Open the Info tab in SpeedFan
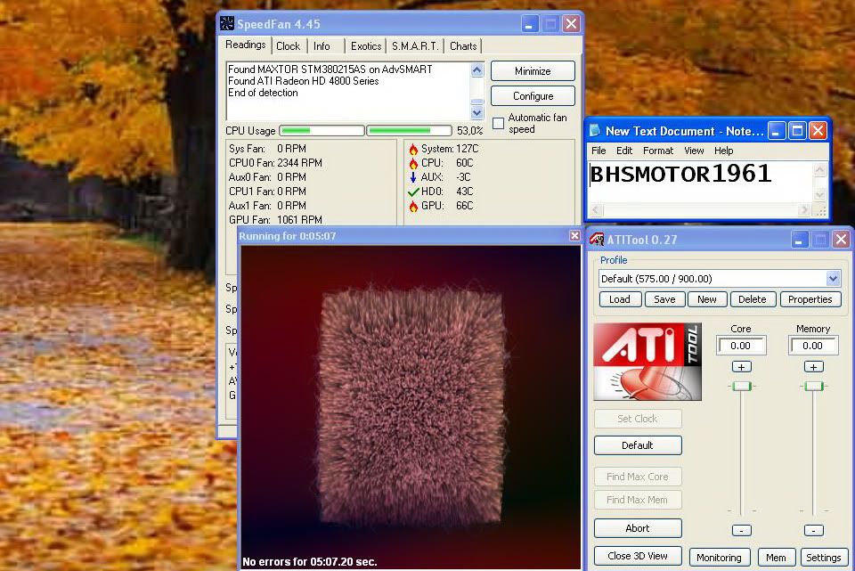This screenshot has height=571, width=855. coord(322,46)
